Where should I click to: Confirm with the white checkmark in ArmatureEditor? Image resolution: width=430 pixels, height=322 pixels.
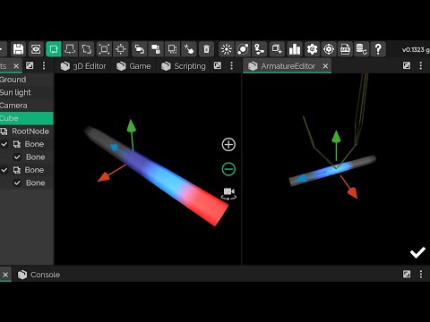(x=417, y=252)
